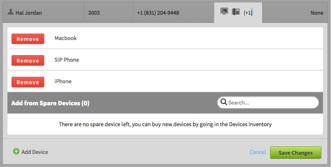The image size is (331, 167).
Task: Click the (+1) extra devices indicator
Action: coord(248,13)
